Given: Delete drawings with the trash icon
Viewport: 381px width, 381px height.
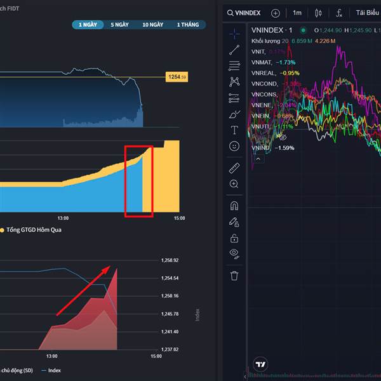Looking at the screenshot, I should 234,276.
